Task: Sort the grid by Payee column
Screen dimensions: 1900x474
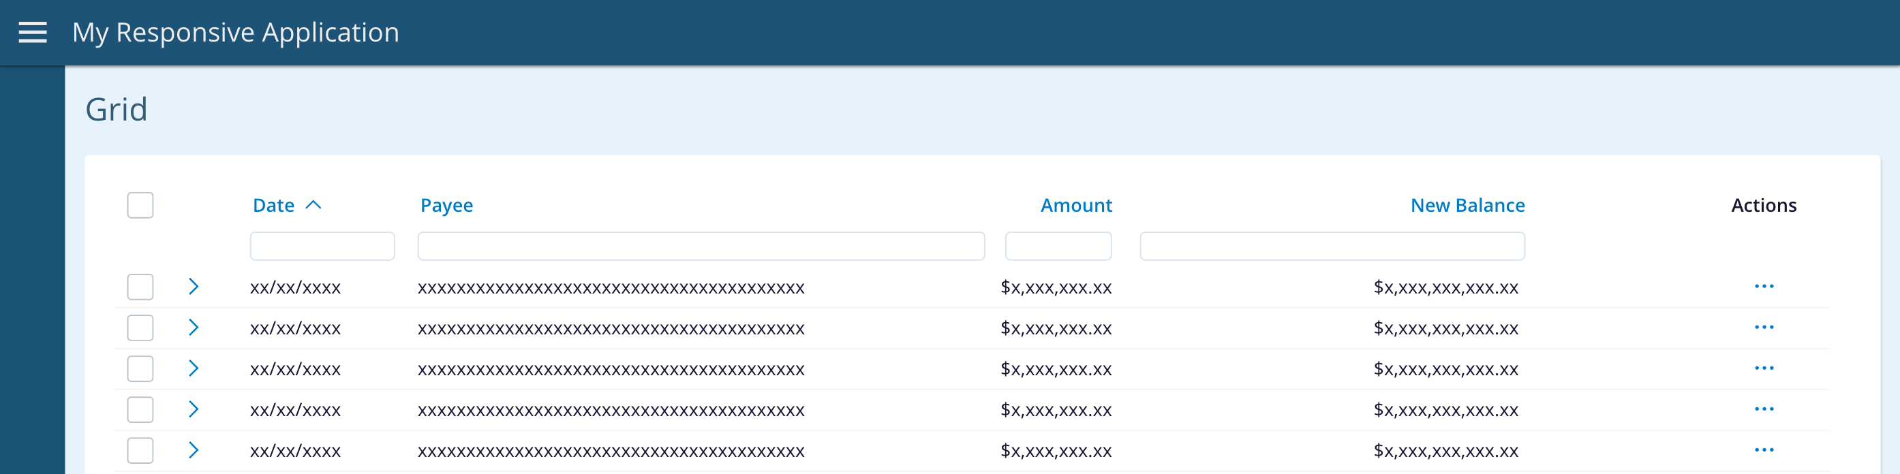Action: point(446,205)
